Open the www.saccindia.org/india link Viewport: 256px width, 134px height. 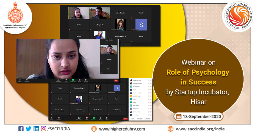(200, 129)
